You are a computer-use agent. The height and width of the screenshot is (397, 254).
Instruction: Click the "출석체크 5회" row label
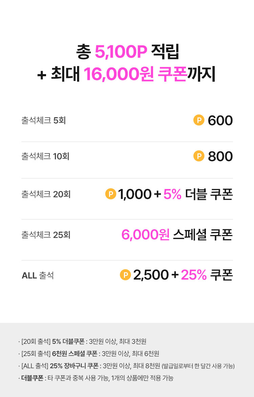click(43, 121)
